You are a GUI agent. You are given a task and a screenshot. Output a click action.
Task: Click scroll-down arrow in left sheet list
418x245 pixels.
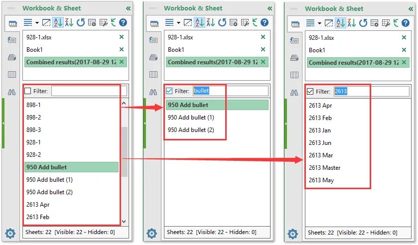coord(124,221)
